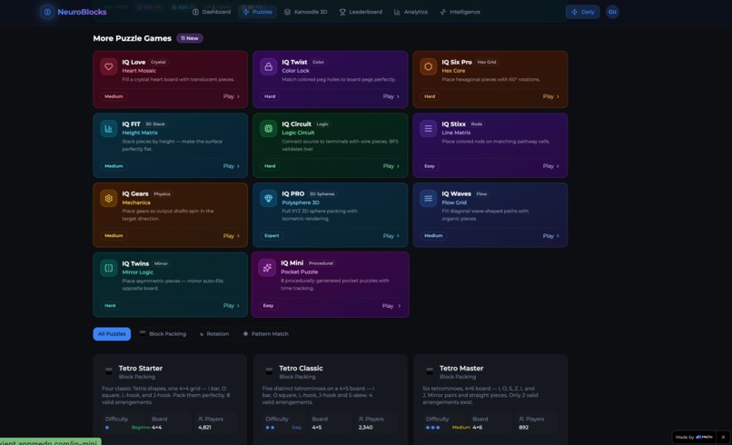This screenshot has width=732, height=445.
Task: Open the Tetro Master card title
Action: 461,369
